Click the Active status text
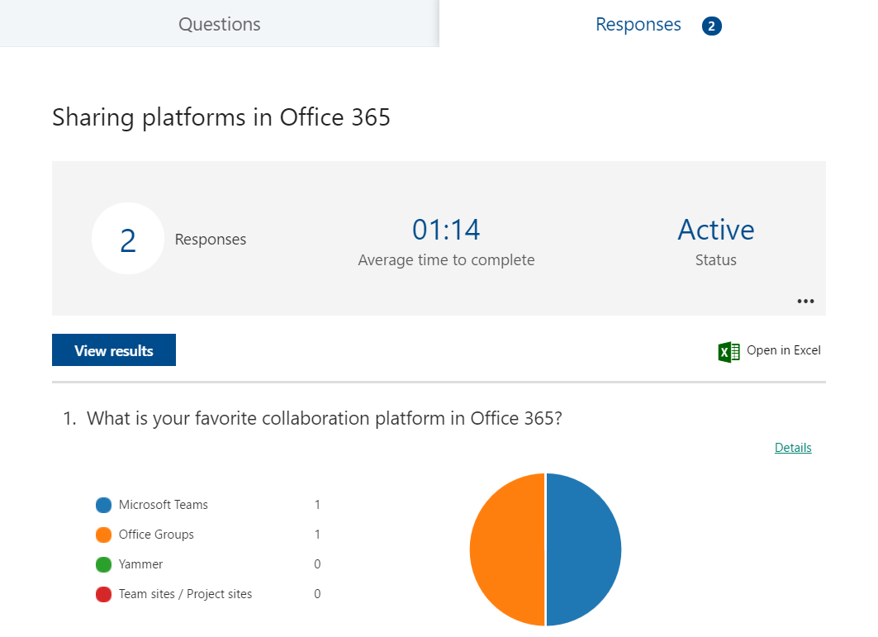Image resolution: width=878 pixels, height=637 pixels. [715, 230]
